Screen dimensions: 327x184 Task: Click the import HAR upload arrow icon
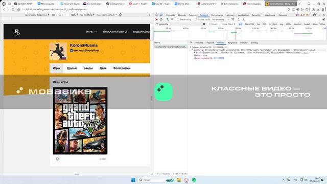click(x=239, y=19)
